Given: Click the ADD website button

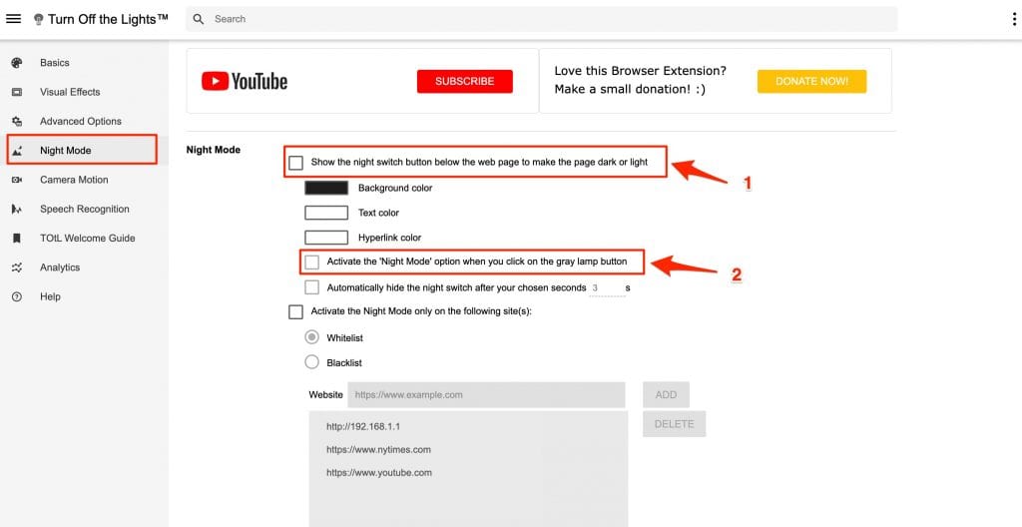Looking at the screenshot, I should pyautogui.click(x=666, y=394).
